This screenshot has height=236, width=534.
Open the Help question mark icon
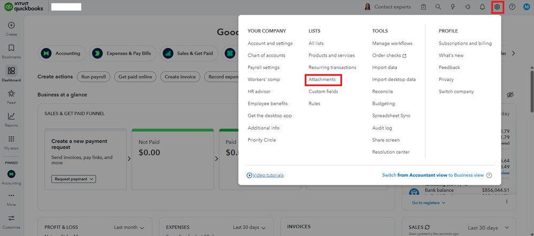(512, 7)
